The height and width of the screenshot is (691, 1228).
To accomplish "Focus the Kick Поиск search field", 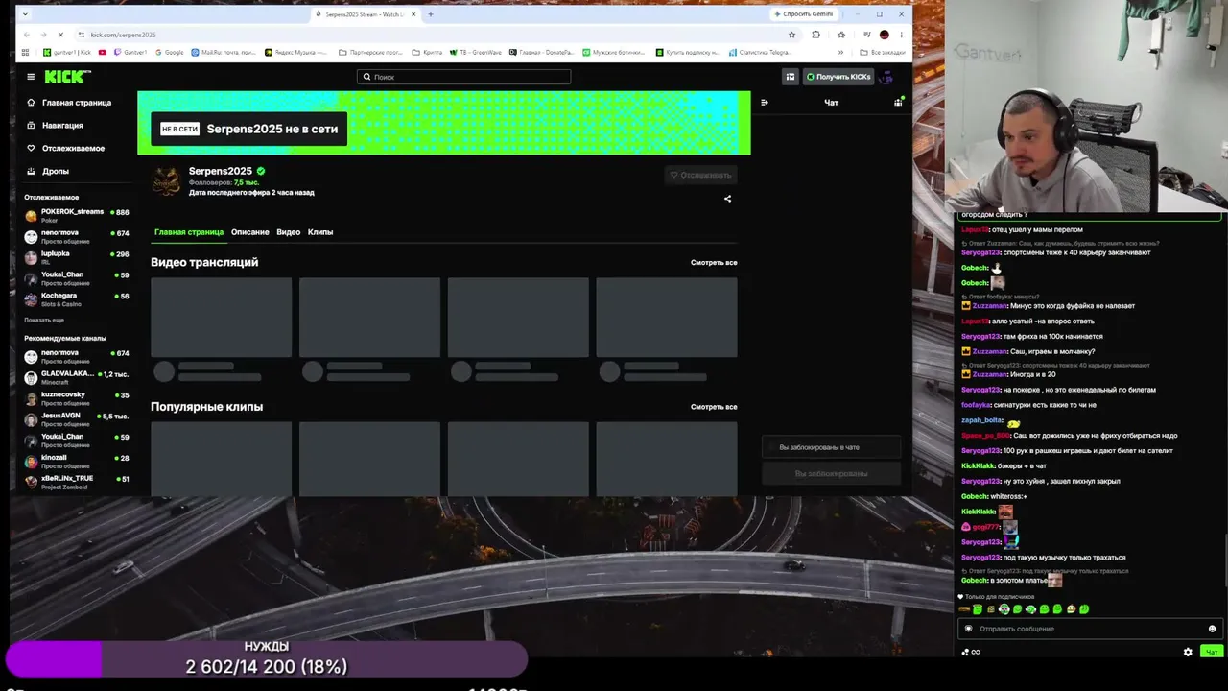I will [x=464, y=77].
